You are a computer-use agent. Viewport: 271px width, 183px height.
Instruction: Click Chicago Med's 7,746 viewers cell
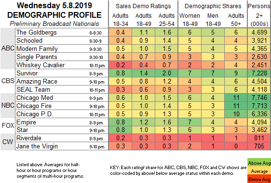tap(259, 98)
